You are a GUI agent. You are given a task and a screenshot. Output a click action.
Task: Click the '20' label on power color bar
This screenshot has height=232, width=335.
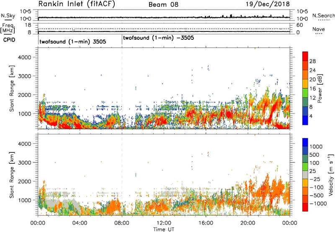click(x=312, y=80)
